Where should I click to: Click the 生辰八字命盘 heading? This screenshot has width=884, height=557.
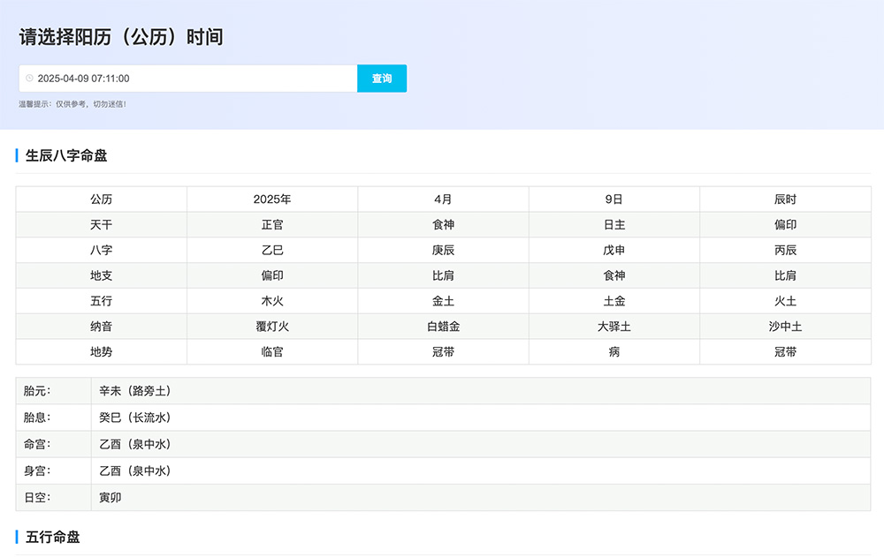pos(66,155)
